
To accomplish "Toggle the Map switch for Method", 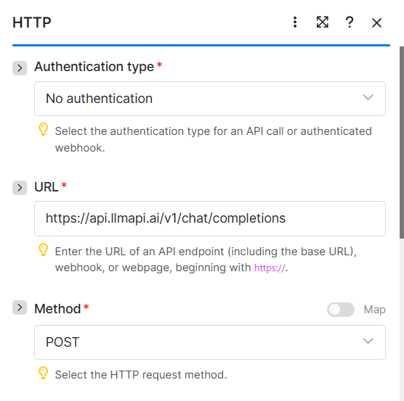I will pos(340,310).
